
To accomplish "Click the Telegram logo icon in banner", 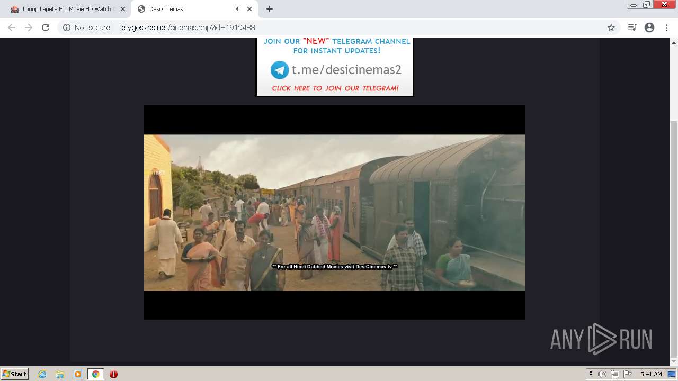I will coord(280,70).
